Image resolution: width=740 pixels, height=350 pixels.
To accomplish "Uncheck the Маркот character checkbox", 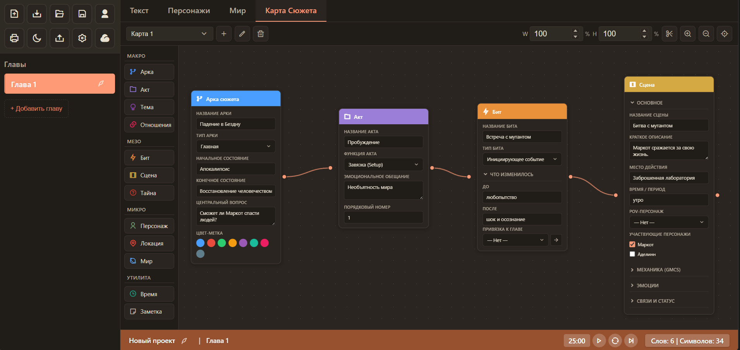I will point(632,244).
